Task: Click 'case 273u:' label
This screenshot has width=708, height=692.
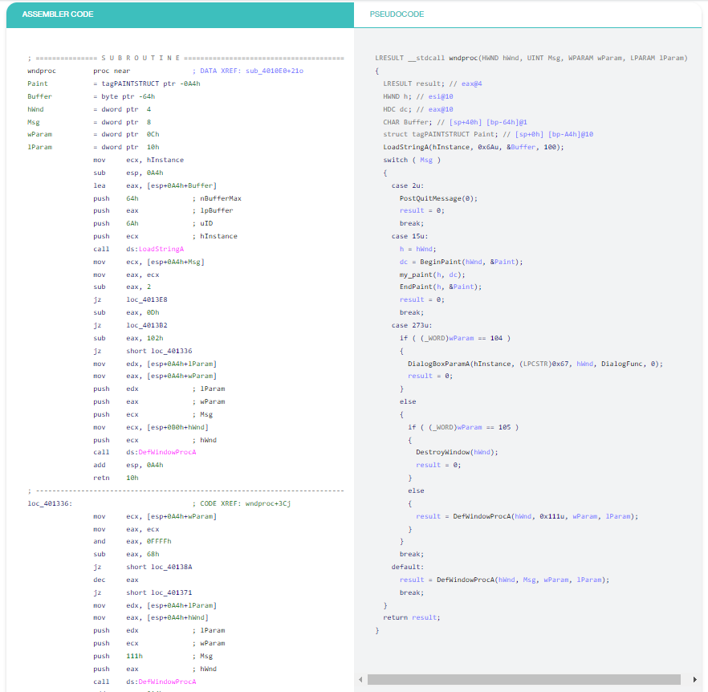Action: (x=412, y=325)
